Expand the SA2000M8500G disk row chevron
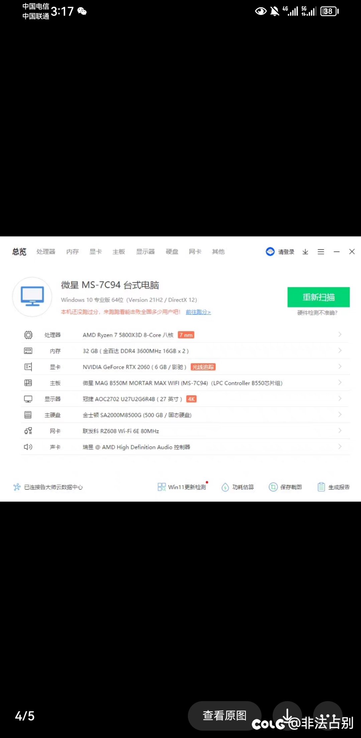The width and height of the screenshot is (361, 738). tap(340, 415)
